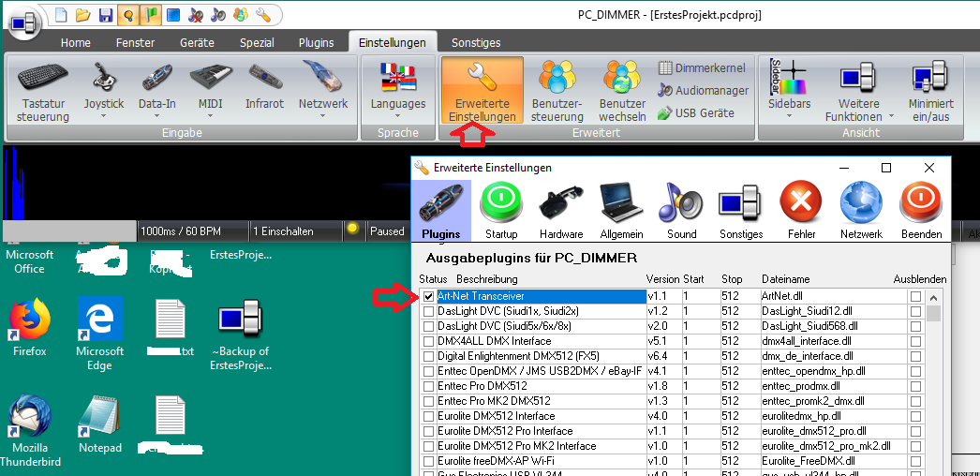
Task: Expand the Sidebars dropdown
Action: point(789,116)
